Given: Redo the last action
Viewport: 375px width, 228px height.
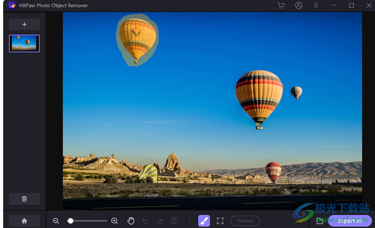Looking at the screenshot, I should pyautogui.click(x=160, y=221).
